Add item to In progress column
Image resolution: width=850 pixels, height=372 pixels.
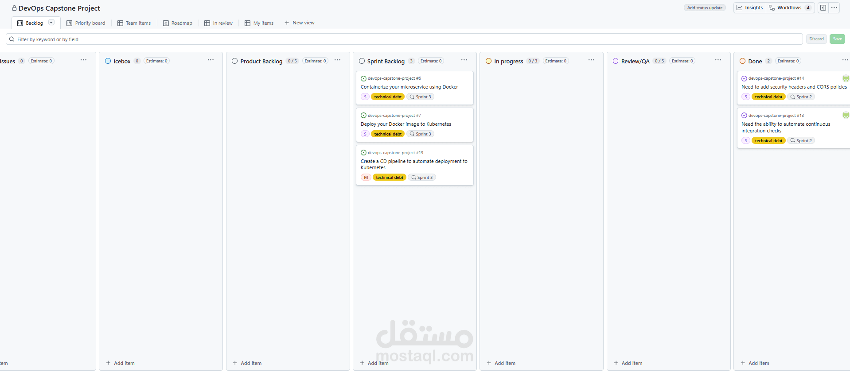point(501,363)
